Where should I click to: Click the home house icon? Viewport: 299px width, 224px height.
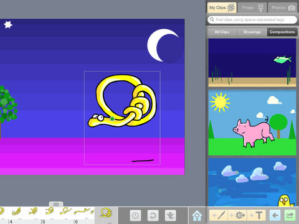tap(197, 215)
